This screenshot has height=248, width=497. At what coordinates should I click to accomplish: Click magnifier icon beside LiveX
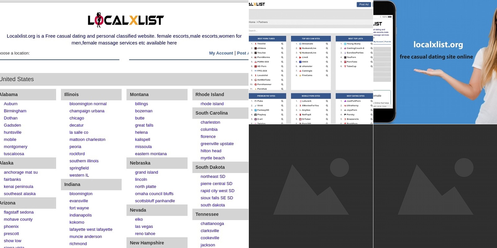[327, 57]
